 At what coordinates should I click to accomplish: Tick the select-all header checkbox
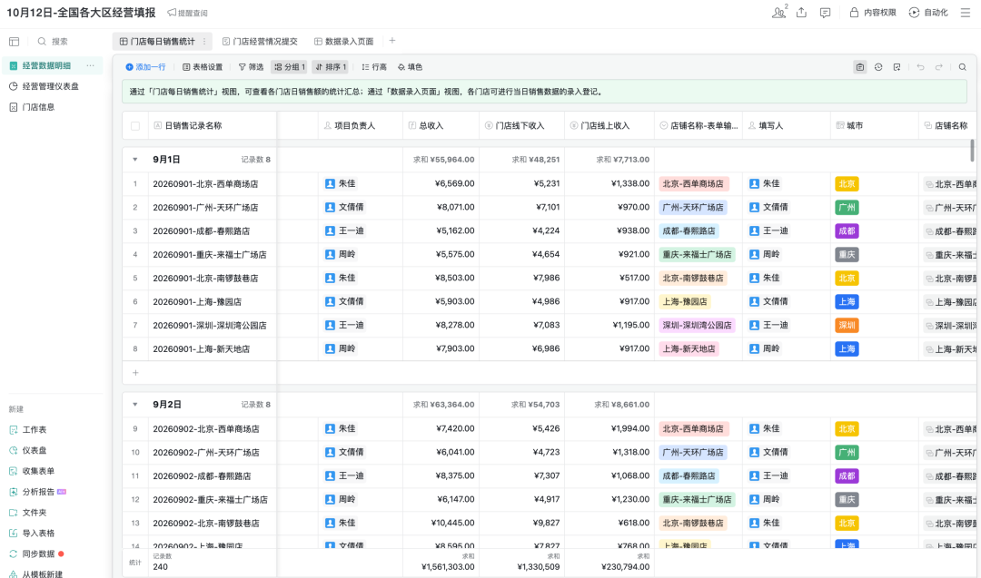pos(135,125)
